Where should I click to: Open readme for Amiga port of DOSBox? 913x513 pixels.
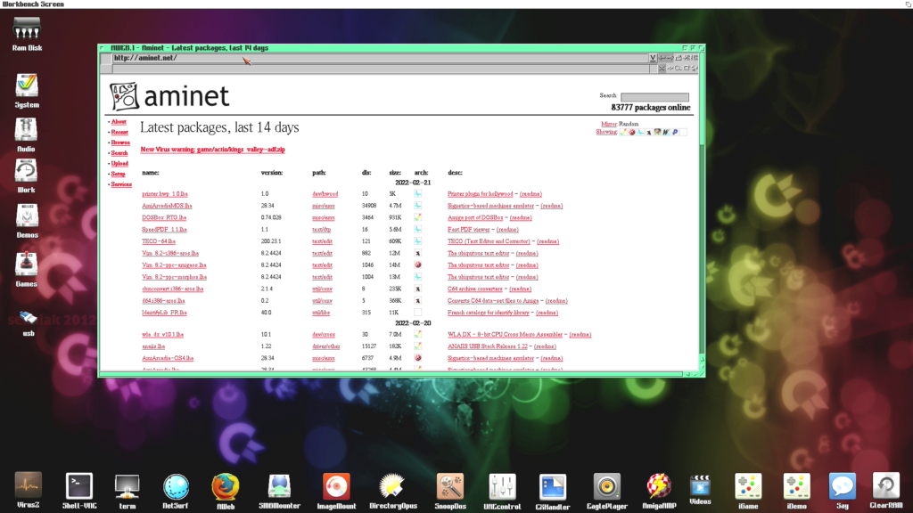tap(521, 217)
